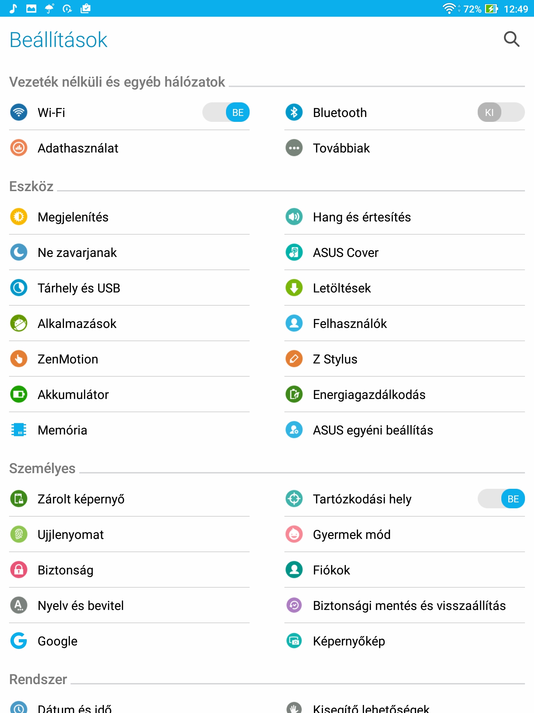Select Nyelv és bevitel option
This screenshot has width=534, height=713.
coord(129,605)
